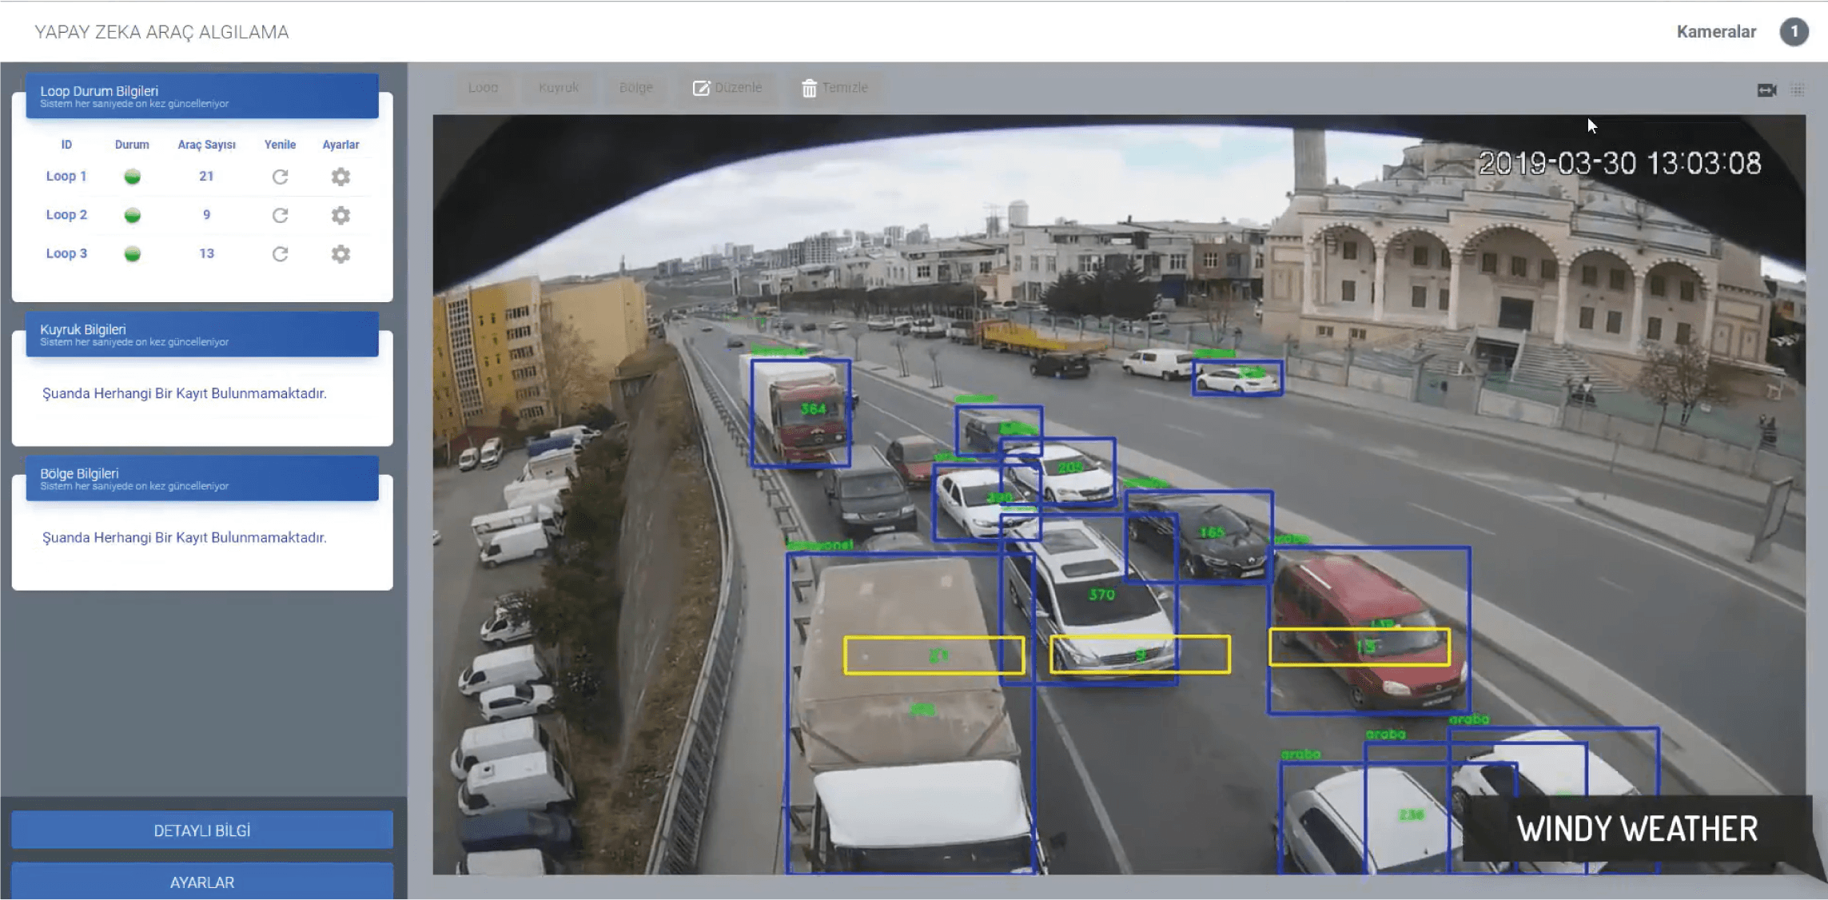The height and width of the screenshot is (900, 1828).
Task: Switch to single camera view icon
Action: coord(1766,90)
